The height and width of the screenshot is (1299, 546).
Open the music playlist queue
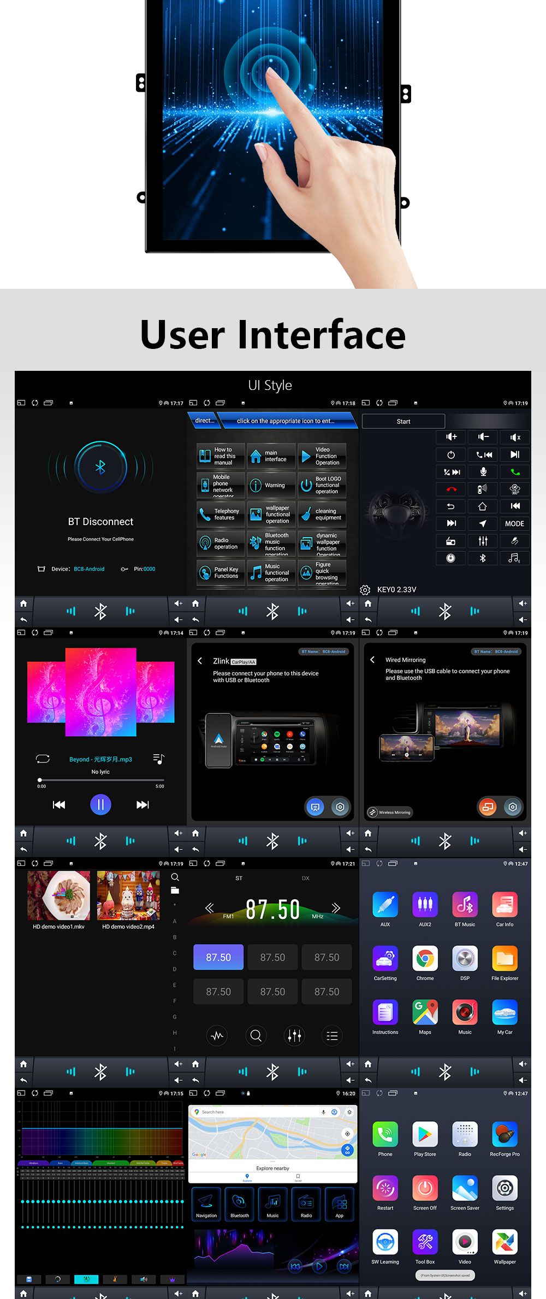coord(158,759)
